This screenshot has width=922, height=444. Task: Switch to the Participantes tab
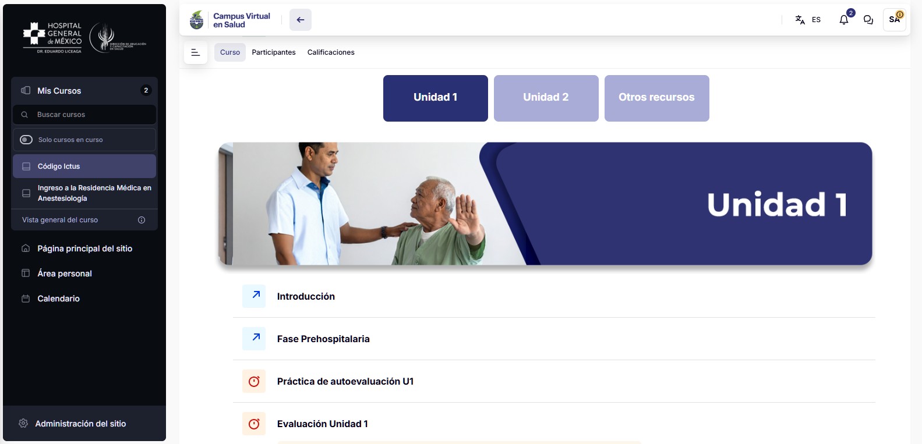[274, 52]
